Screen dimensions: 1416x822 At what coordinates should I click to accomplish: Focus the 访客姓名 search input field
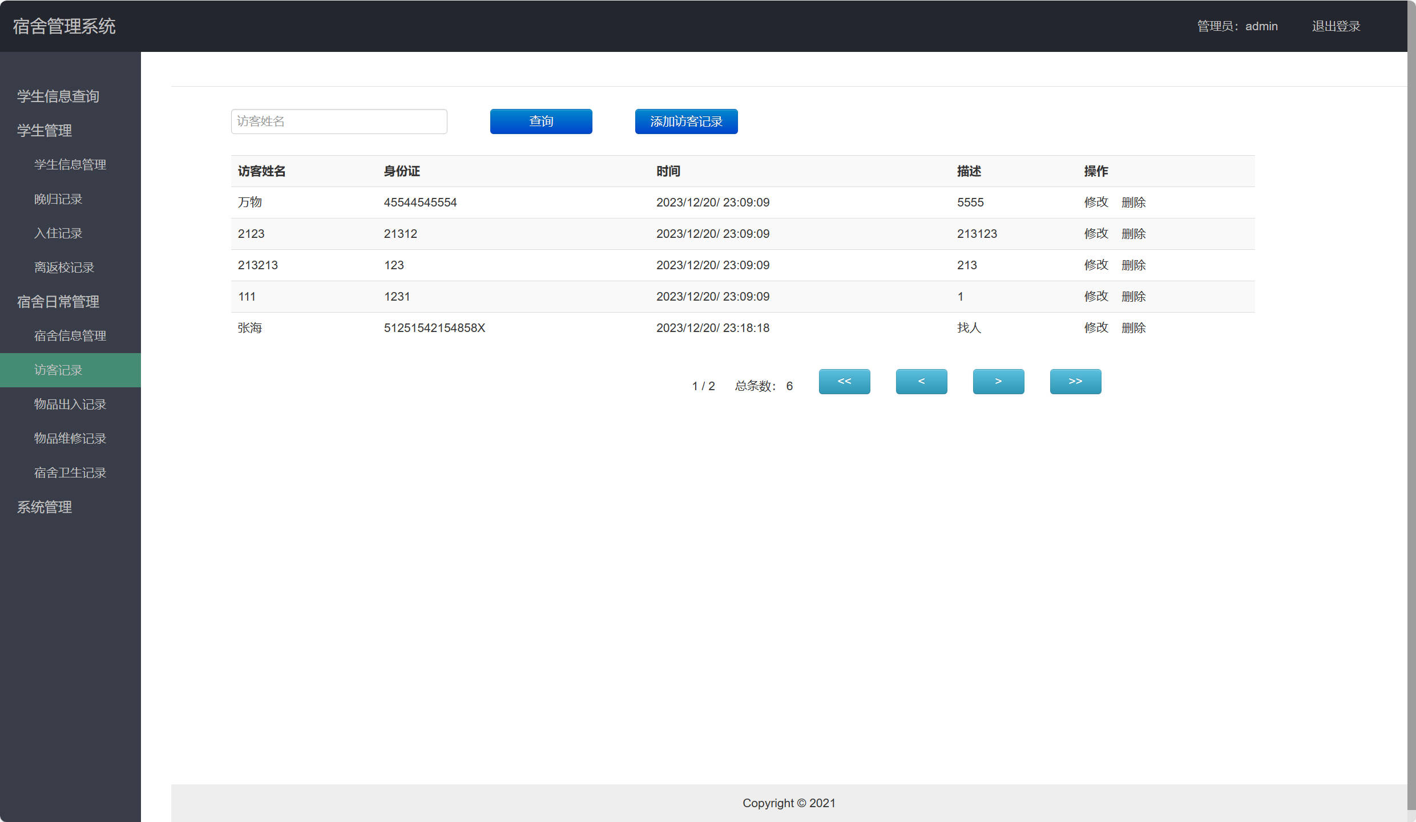pyautogui.click(x=338, y=122)
